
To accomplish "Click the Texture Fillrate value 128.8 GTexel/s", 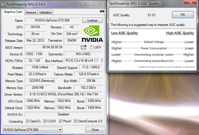I will coord(88,74).
